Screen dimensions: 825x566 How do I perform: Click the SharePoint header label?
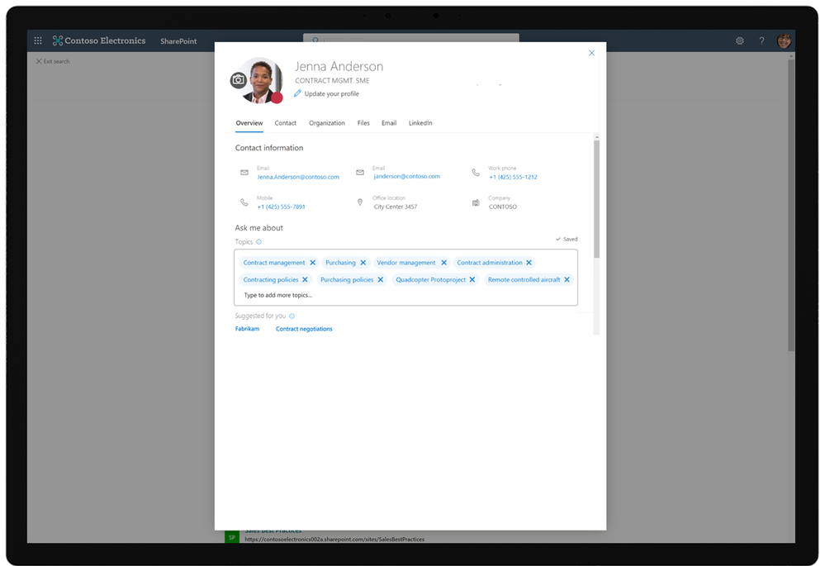[178, 41]
